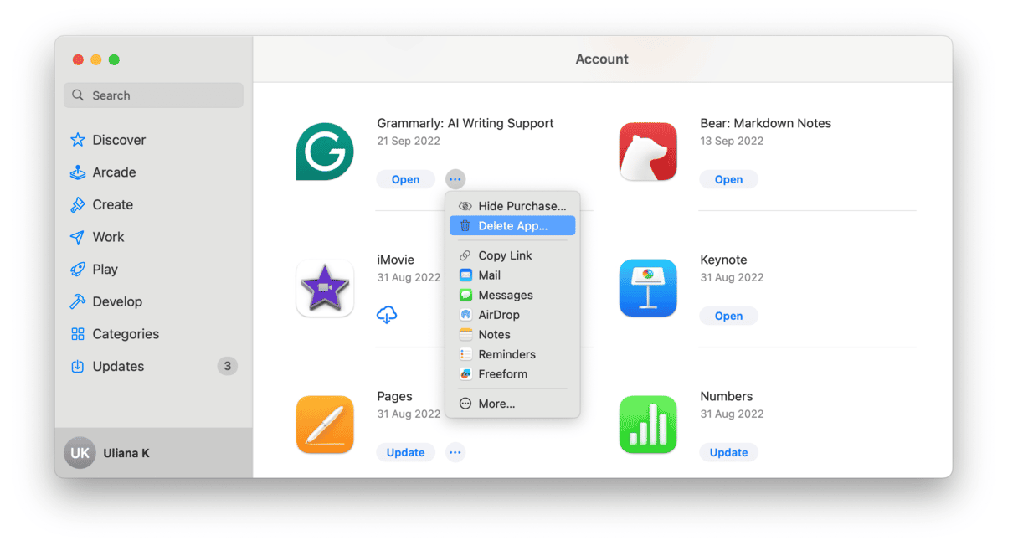Click the trash icon next to Delete App

[465, 226]
